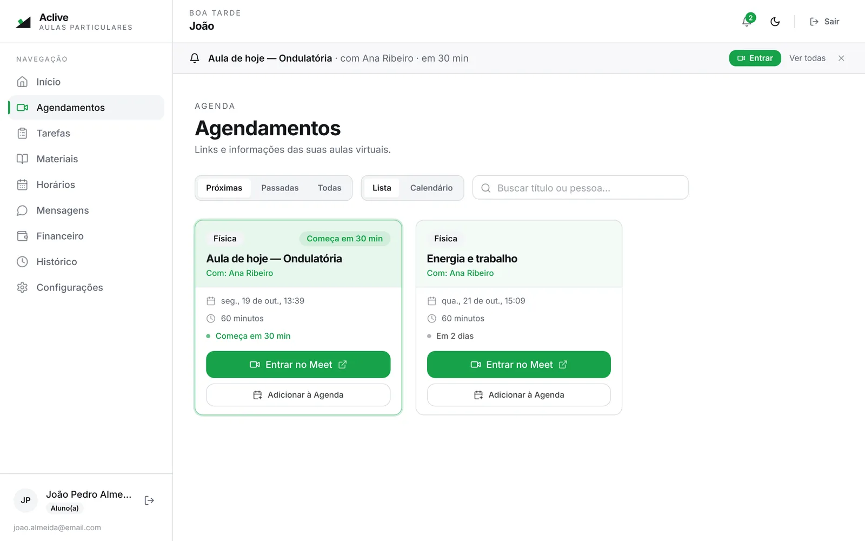This screenshot has height=541, width=865.
Task: Click the Histórico clock icon
Action: (22, 262)
